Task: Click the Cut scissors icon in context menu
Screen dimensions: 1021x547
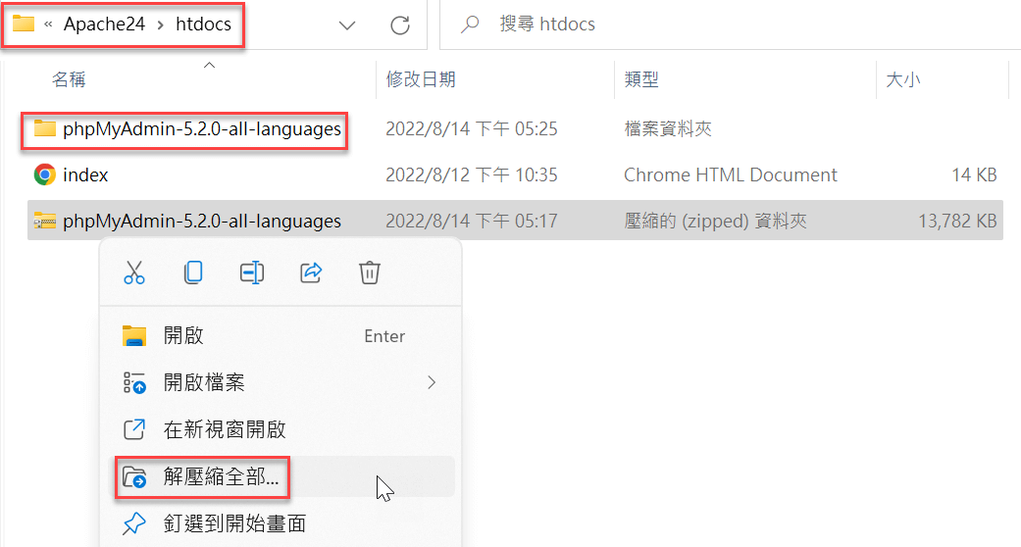Action: (x=134, y=273)
